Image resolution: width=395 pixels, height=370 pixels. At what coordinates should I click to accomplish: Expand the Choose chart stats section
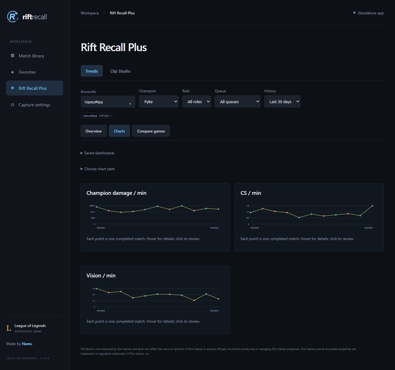(x=98, y=169)
